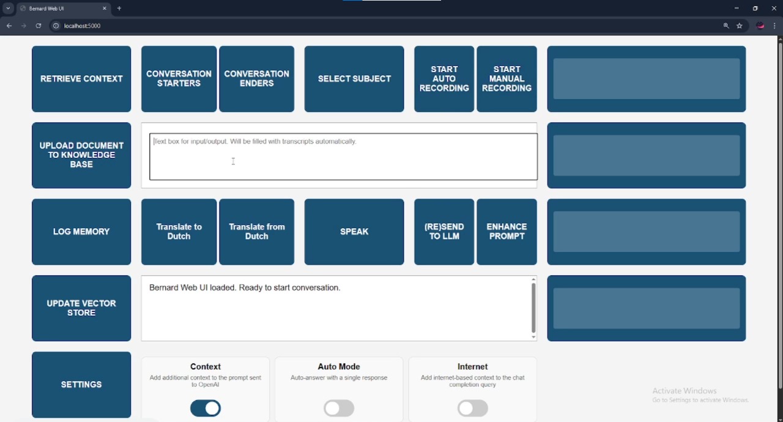This screenshot has height=422, width=783.
Task: Click the profile avatar icon
Action: click(x=761, y=26)
